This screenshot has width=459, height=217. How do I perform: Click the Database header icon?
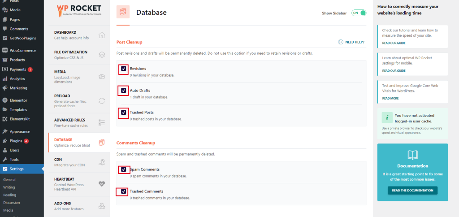click(123, 12)
